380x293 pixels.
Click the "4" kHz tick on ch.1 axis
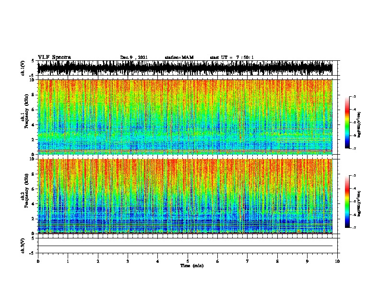click(34, 125)
